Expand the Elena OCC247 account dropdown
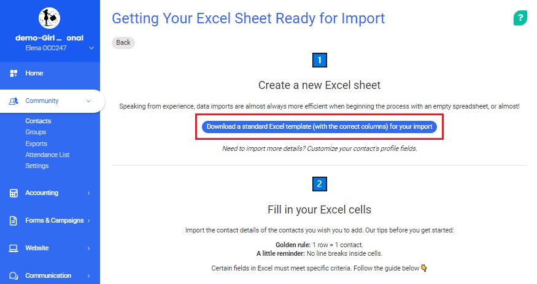The image size is (537, 284). click(x=91, y=48)
